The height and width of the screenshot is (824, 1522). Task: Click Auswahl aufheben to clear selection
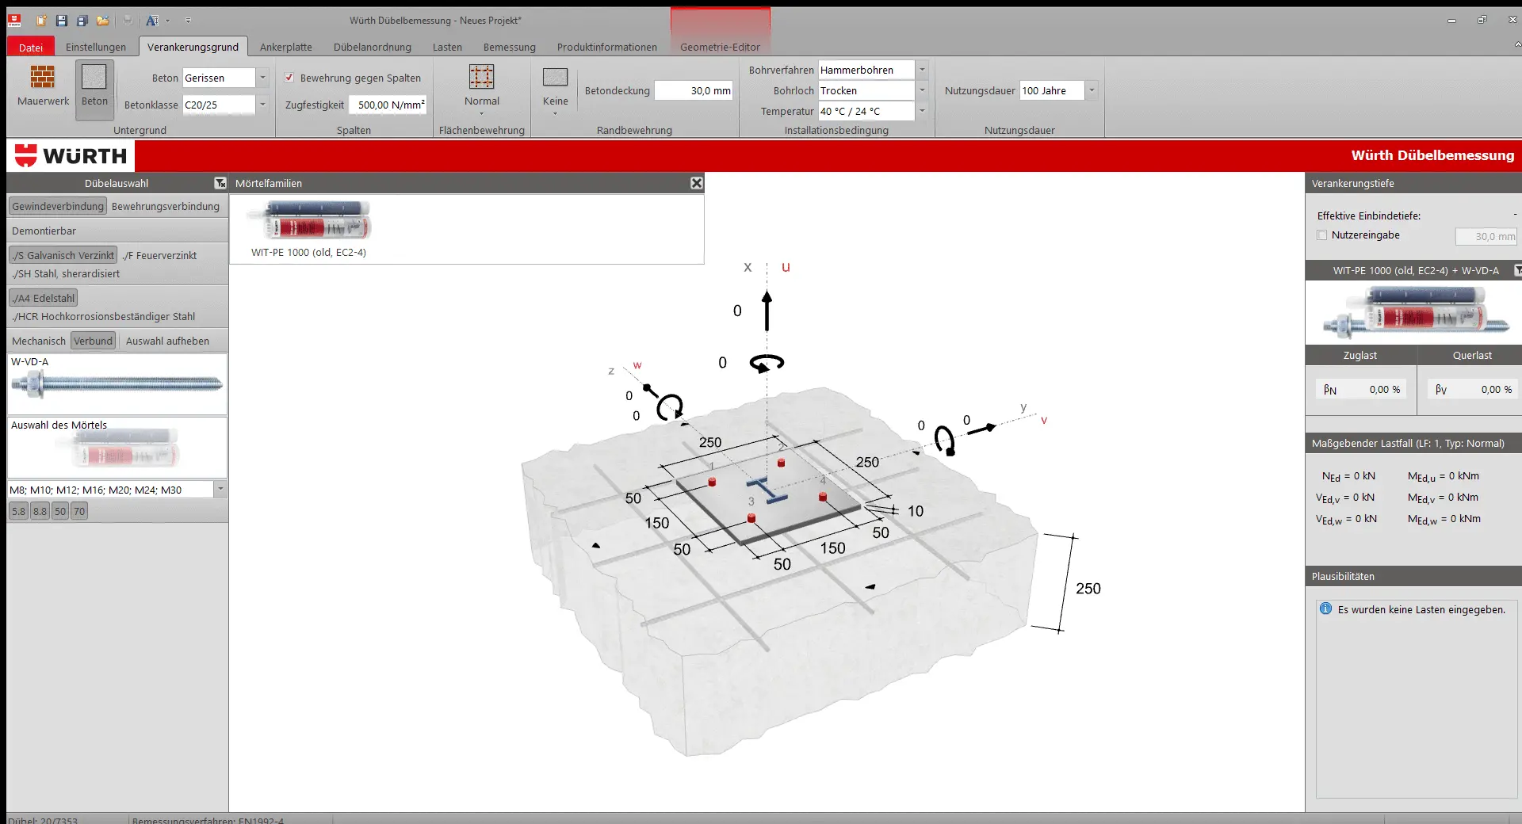click(167, 341)
